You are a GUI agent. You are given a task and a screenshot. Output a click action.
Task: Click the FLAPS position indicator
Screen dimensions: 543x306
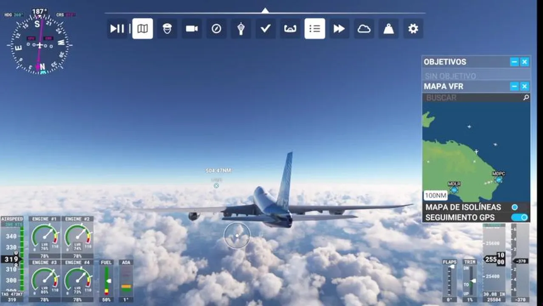coord(450,280)
